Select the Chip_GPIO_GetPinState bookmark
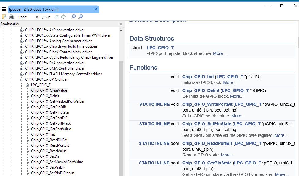Screen dimensions: 299x176 point(50,112)
